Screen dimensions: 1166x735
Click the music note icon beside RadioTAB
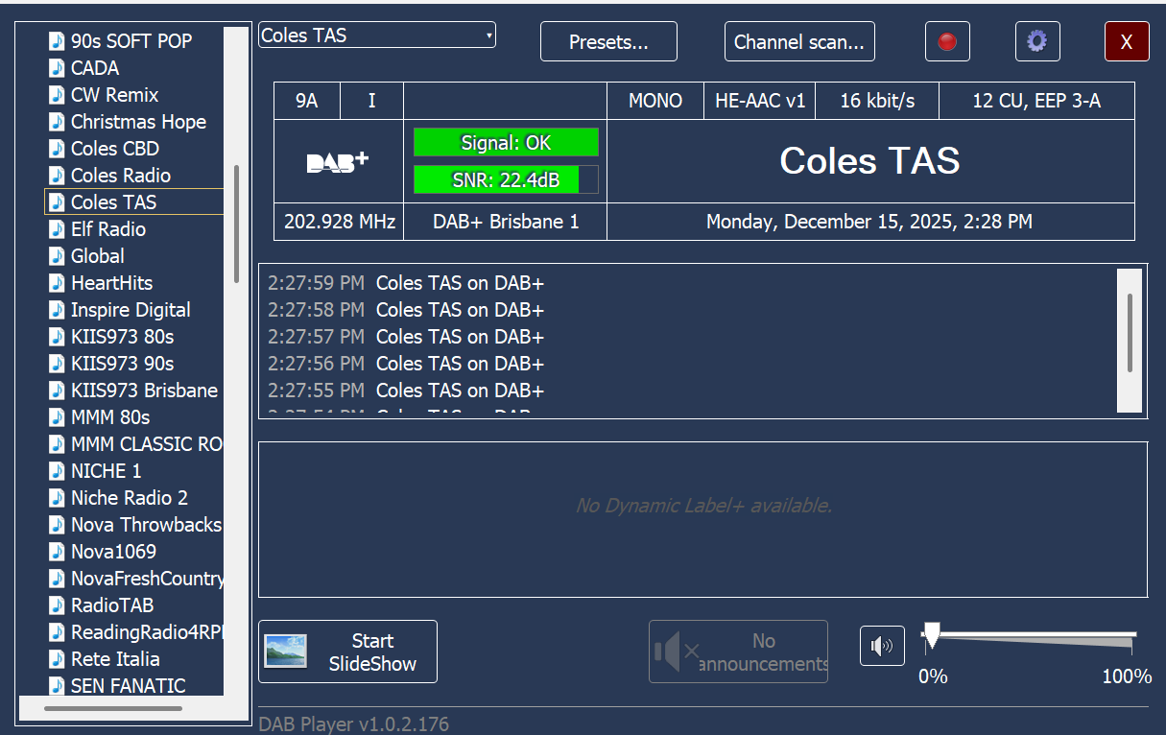point(58,605)
